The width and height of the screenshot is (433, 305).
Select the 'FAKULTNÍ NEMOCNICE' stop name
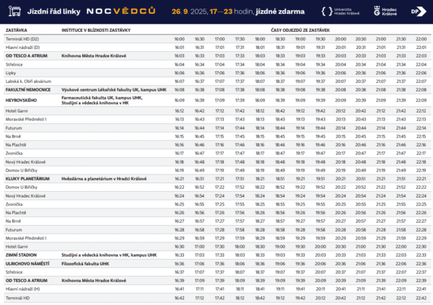(28, 89)
